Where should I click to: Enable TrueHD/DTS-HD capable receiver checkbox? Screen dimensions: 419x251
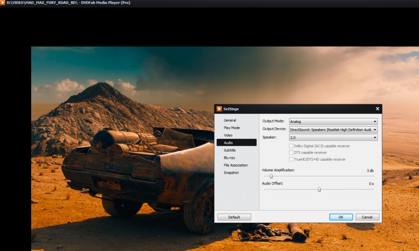pos(291,159)
